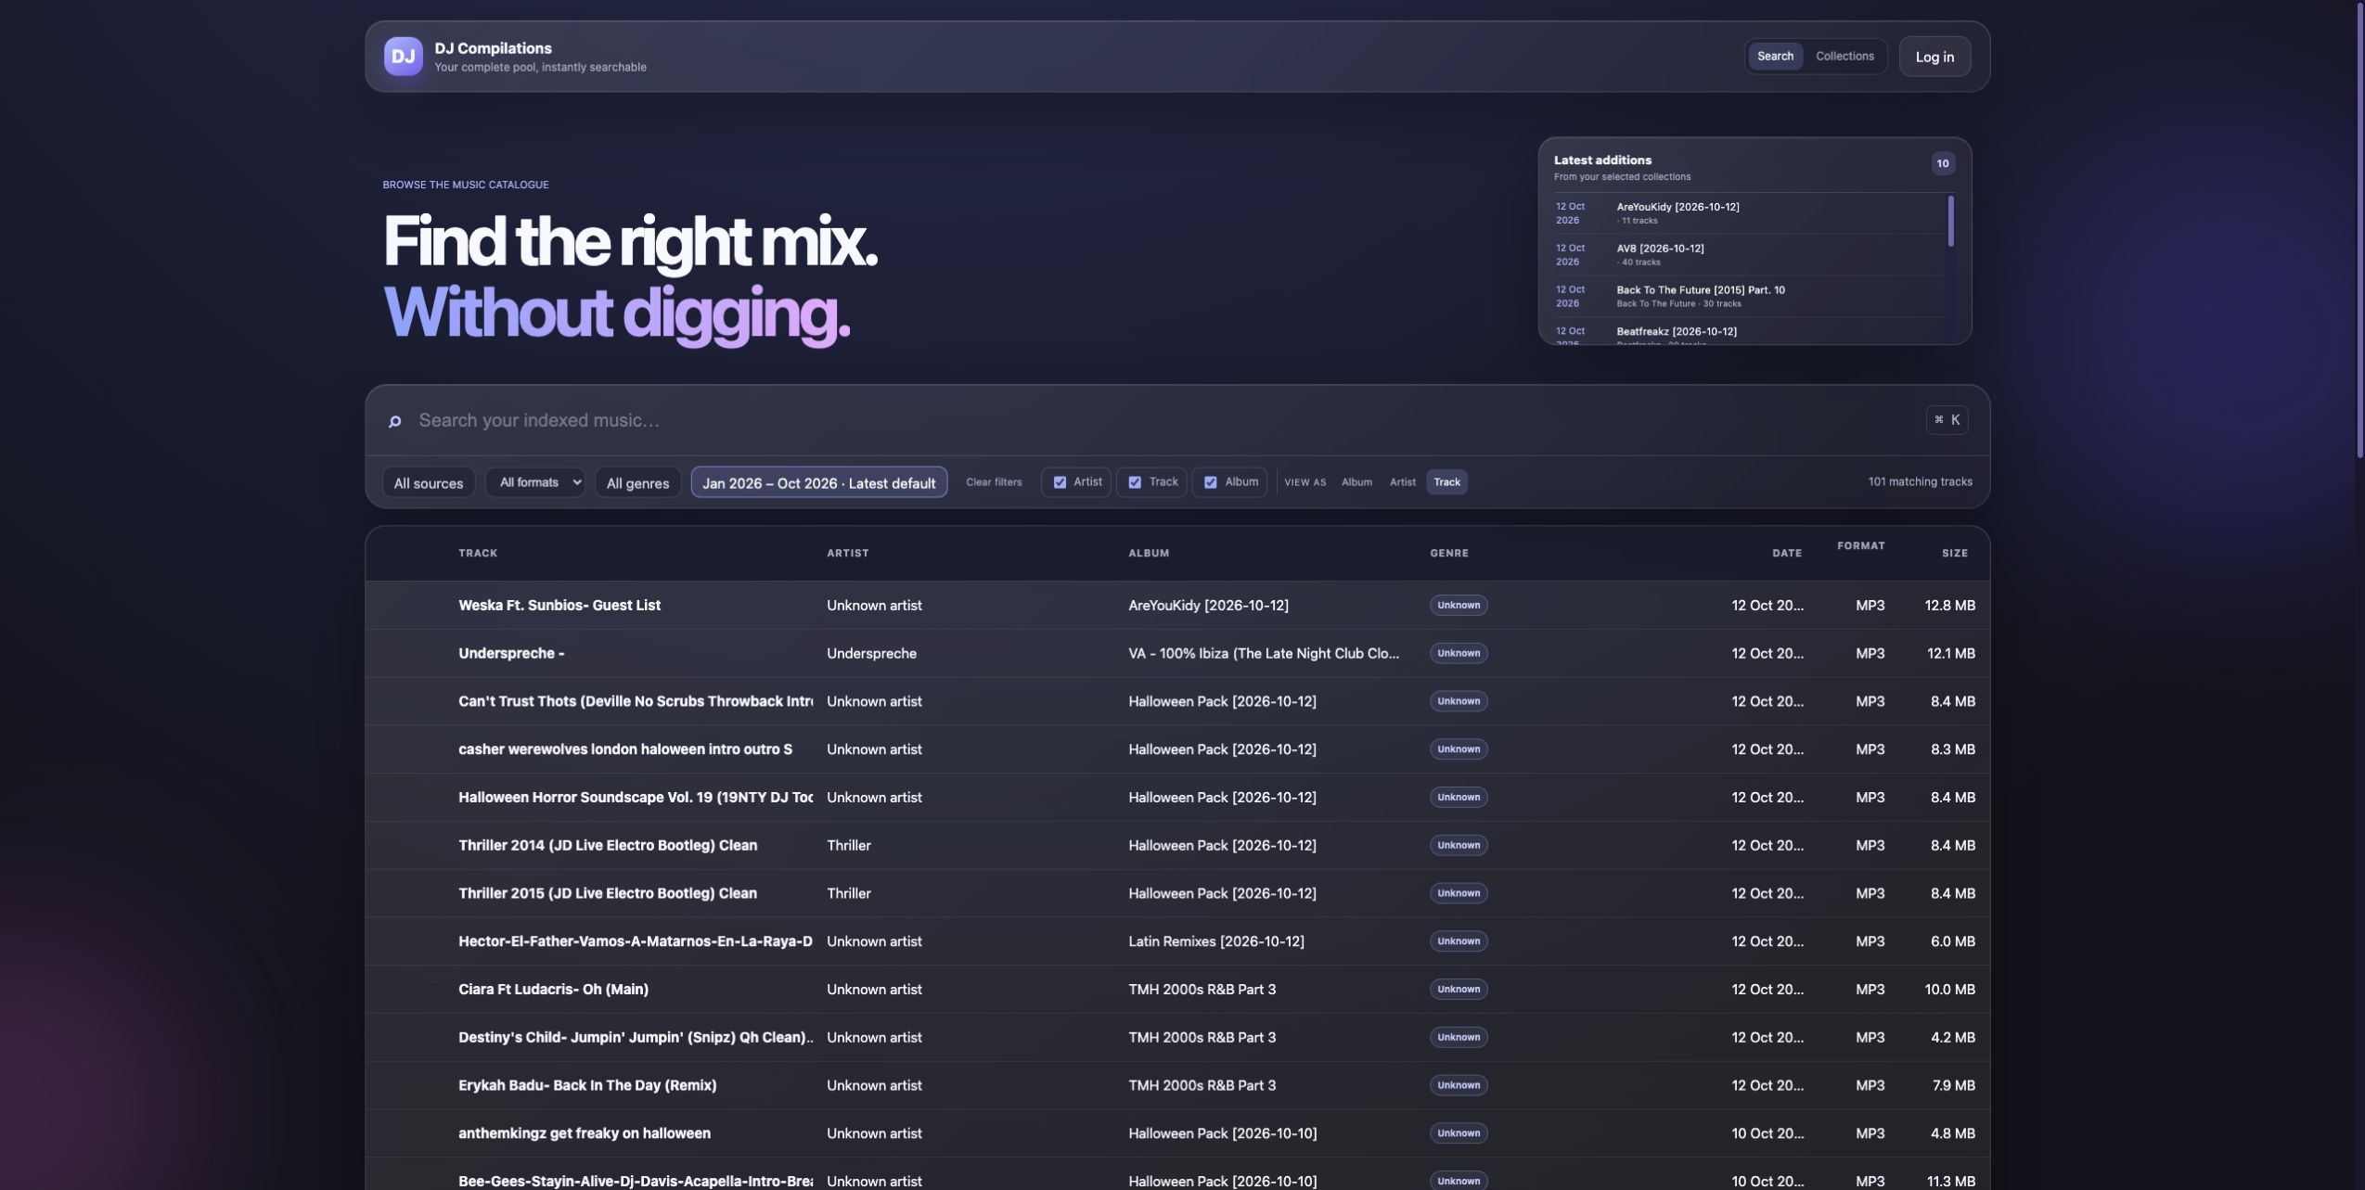Click the DJ logo icon
The height and width of the screenshot is (1190, 2365).
403,57
